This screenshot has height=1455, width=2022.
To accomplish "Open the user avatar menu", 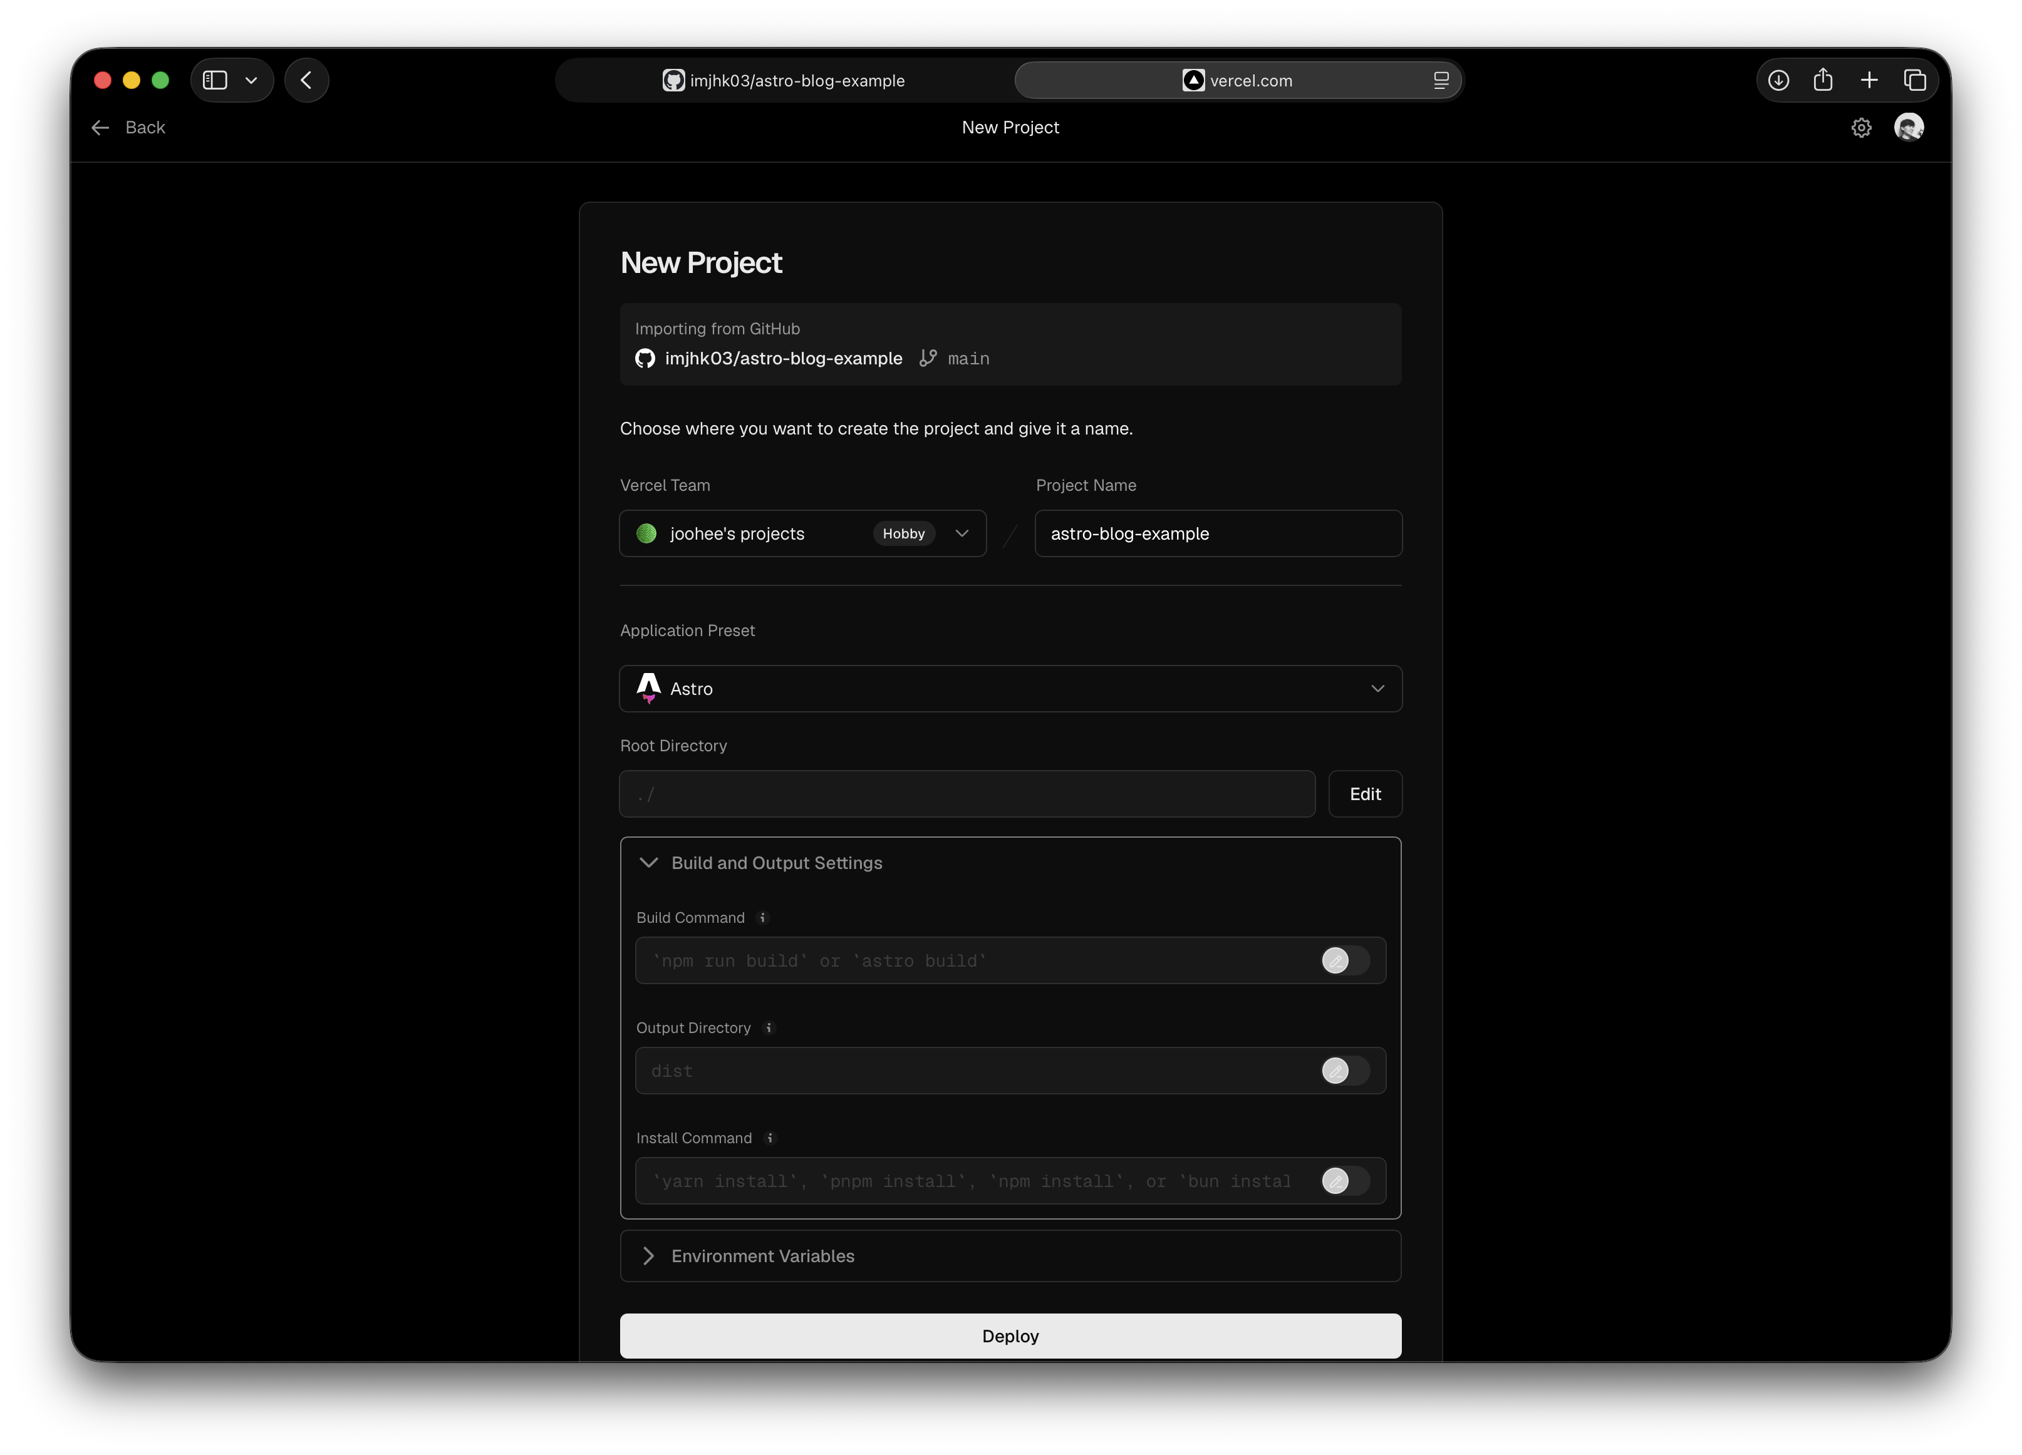I will click(x=1909, y=128).
